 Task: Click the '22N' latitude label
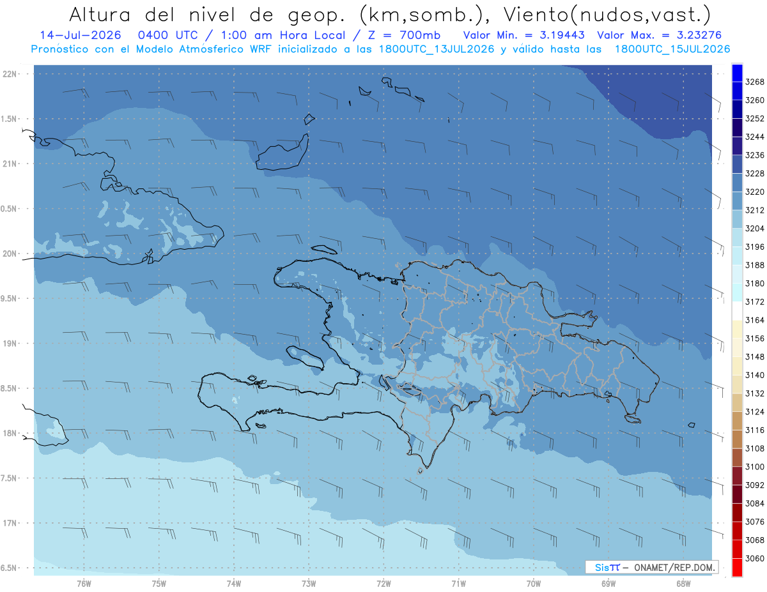point(11,74)
